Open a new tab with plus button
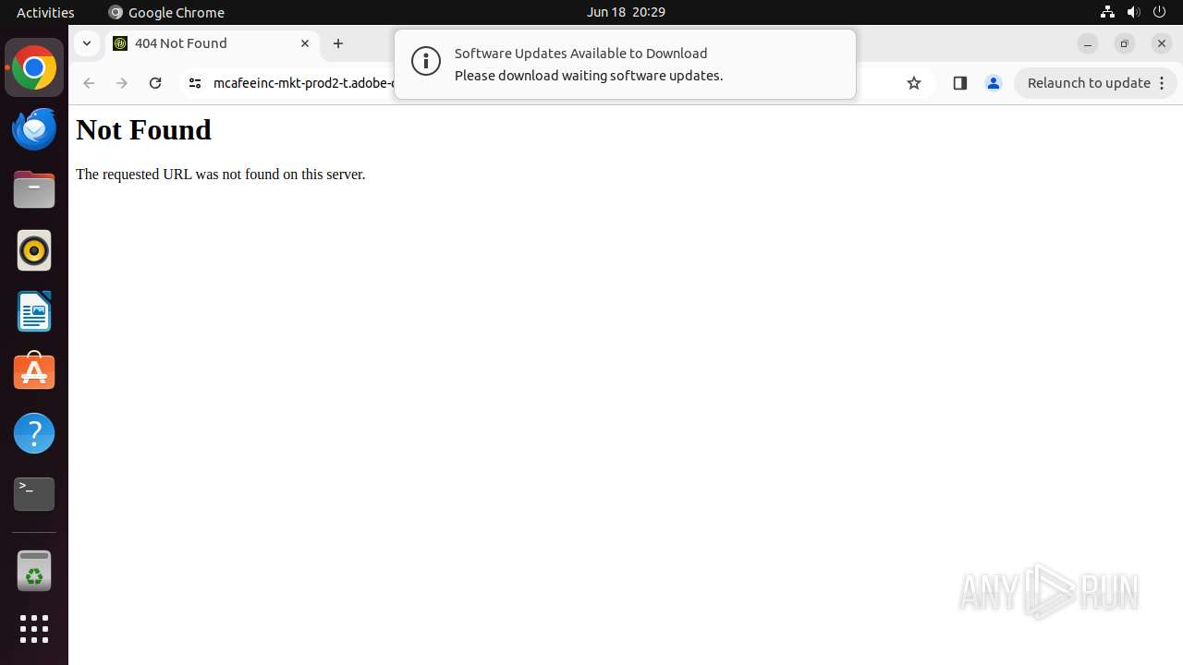1183x665 pixels. [x=338, y=43]
